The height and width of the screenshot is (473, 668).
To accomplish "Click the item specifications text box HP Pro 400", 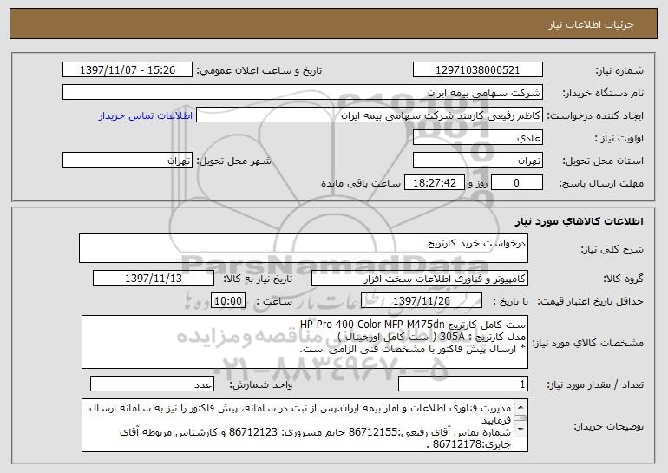I will (305, 342).
